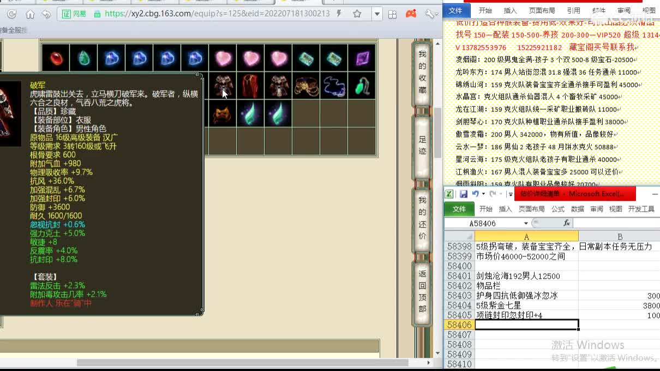Open the browser wrench tools icon
The height and width of the screenshot is (371, 660).
point(430,14)
